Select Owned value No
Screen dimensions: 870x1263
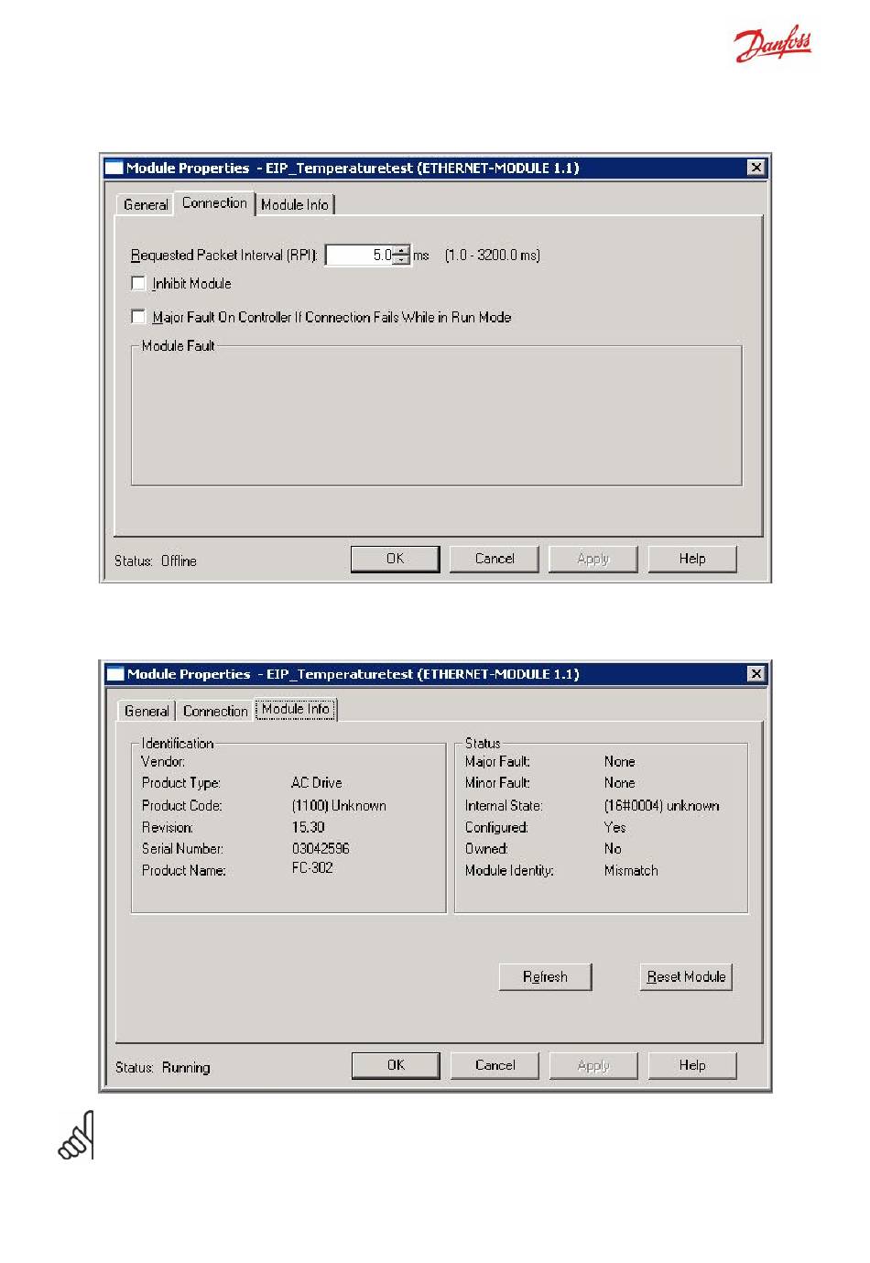pos(613,848)
